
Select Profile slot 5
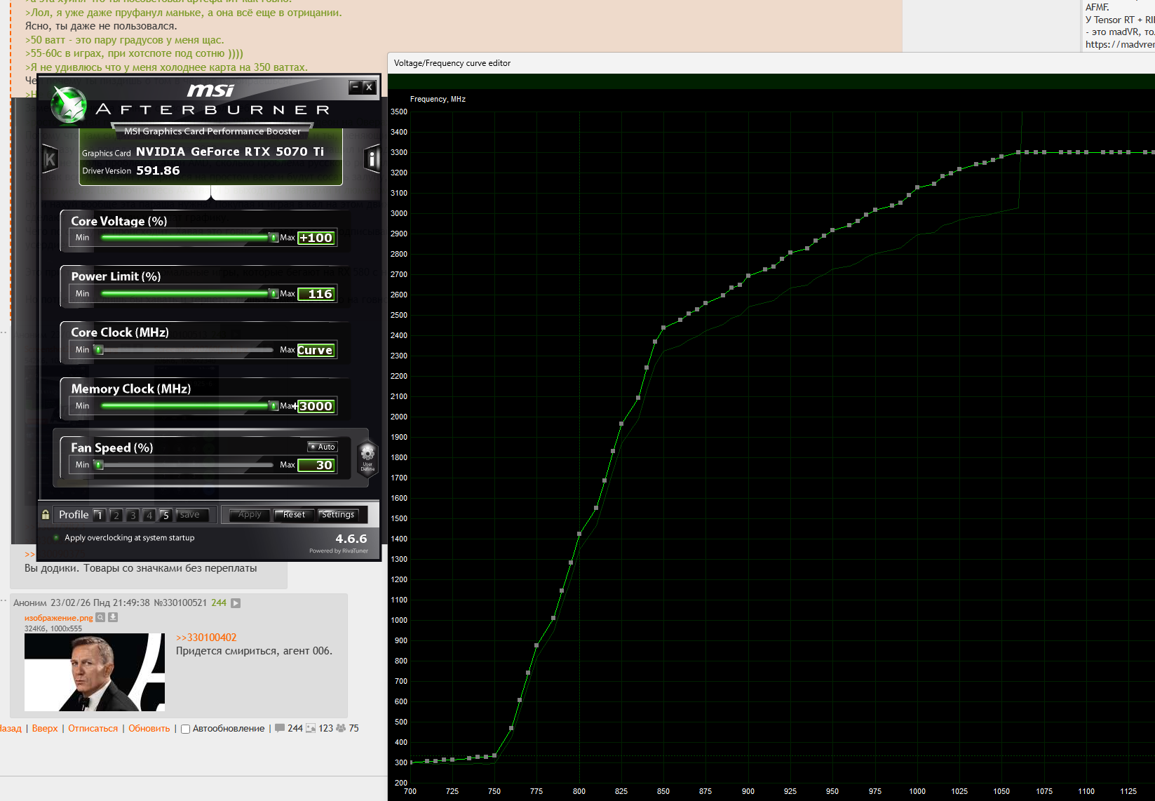coord(166,515)
